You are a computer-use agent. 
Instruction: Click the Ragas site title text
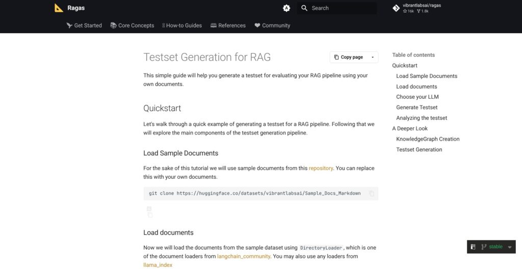click(x=76, y=8)
